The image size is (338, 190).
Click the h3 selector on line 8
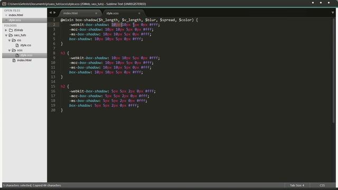tap(63, 53)
